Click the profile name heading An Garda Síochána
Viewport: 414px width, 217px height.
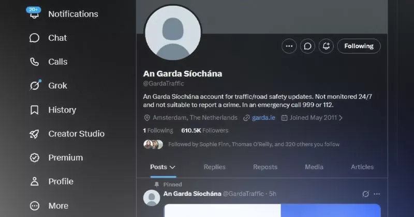183,73
